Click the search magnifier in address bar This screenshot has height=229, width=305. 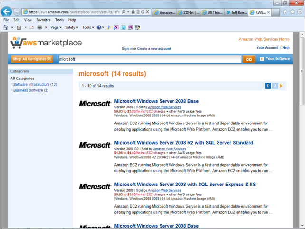pos(124,12)
